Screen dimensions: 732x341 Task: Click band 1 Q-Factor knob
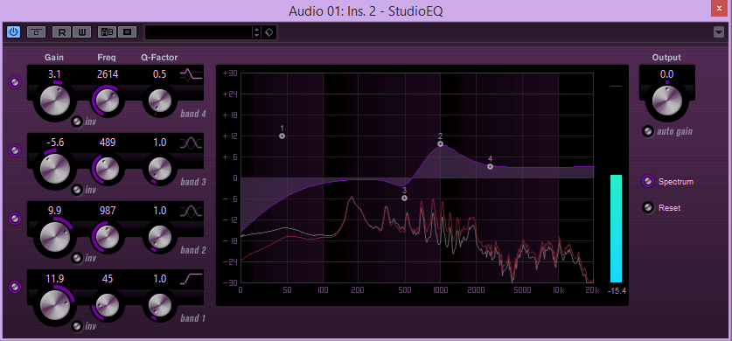(160, 304)
